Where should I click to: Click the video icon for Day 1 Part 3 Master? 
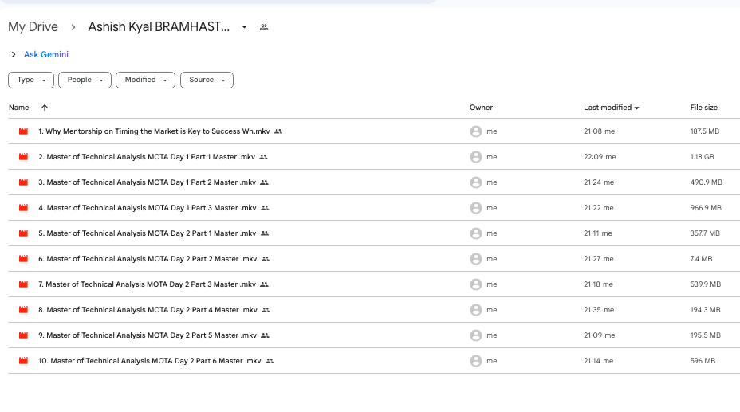point(23,207)
